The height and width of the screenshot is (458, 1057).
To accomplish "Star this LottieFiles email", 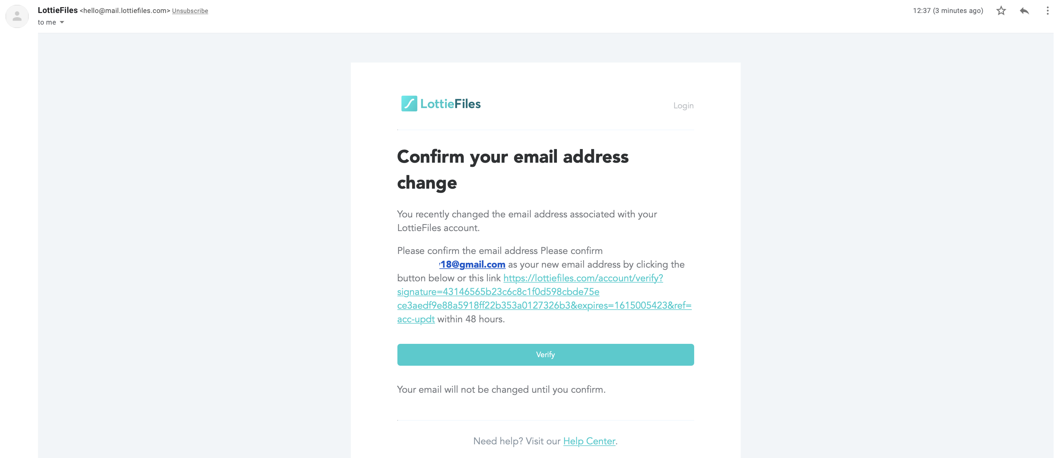I will (x=1001, y=11).
